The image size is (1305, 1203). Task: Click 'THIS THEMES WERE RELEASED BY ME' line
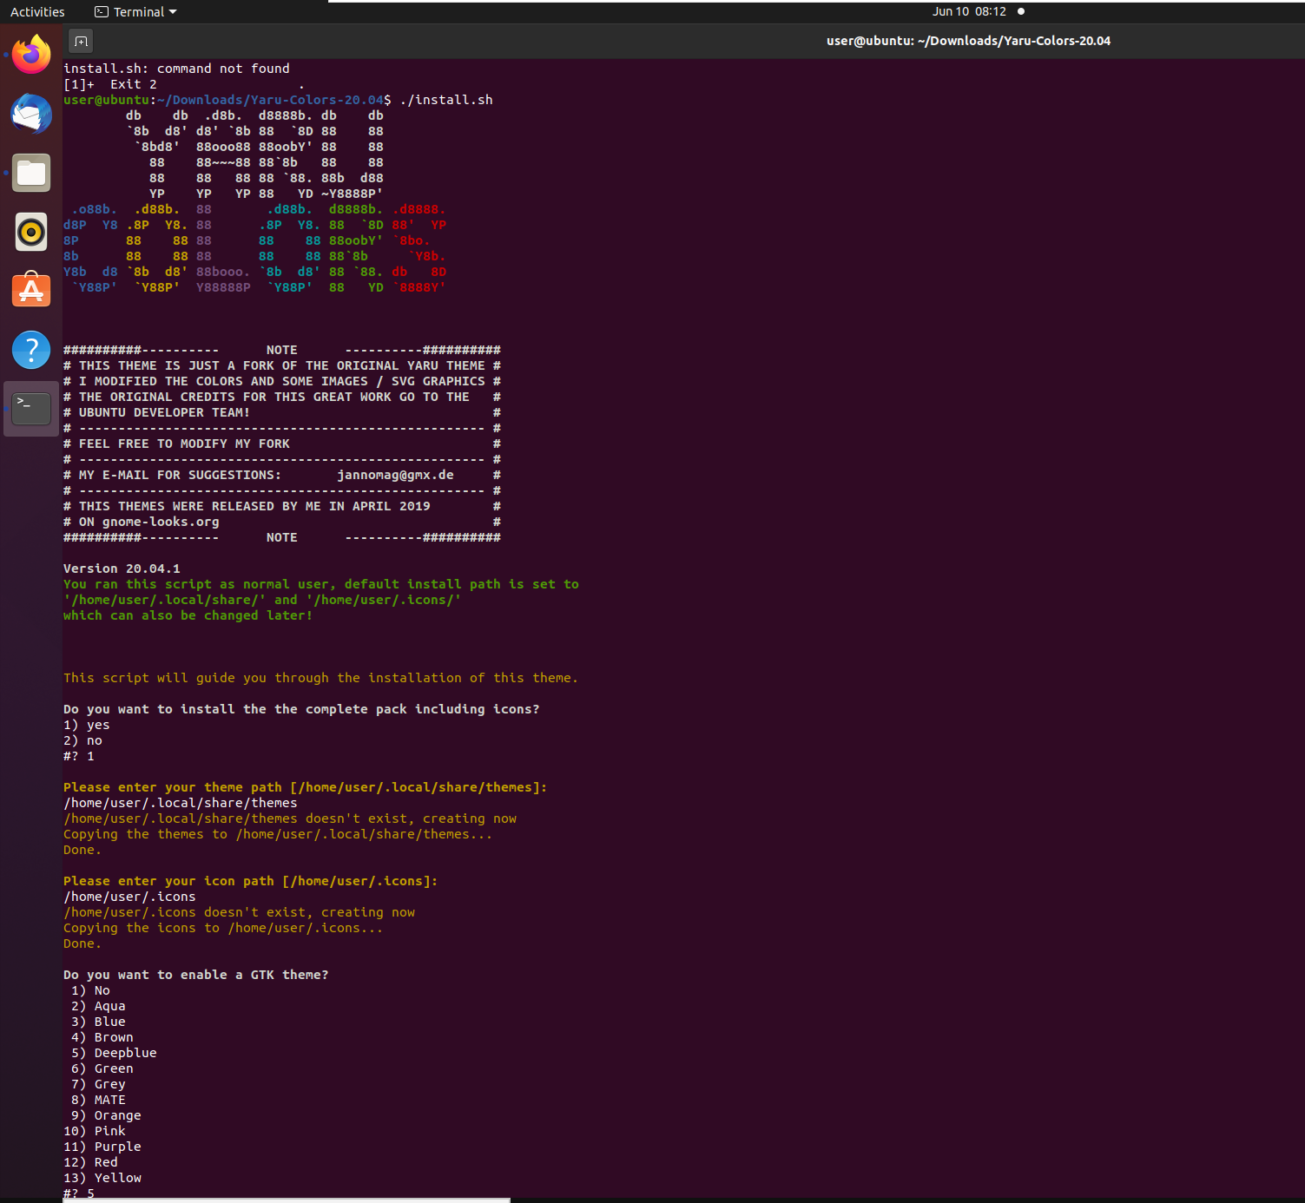point(254,506)
